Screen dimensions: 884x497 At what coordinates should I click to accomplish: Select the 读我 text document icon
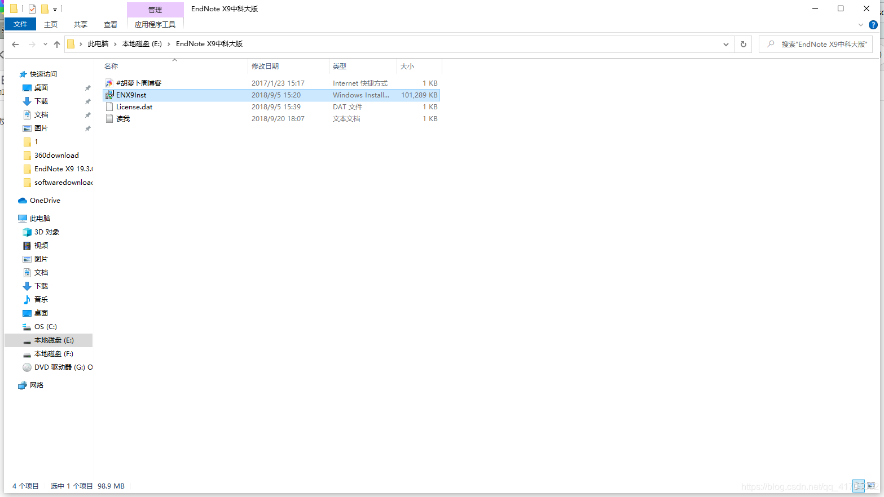109,119
